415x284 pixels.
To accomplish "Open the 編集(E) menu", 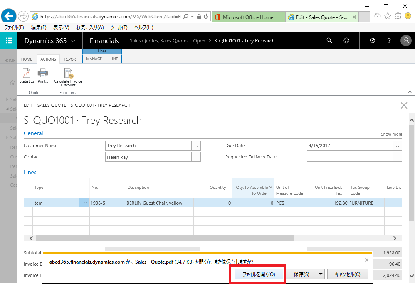I will click(38, 27).
